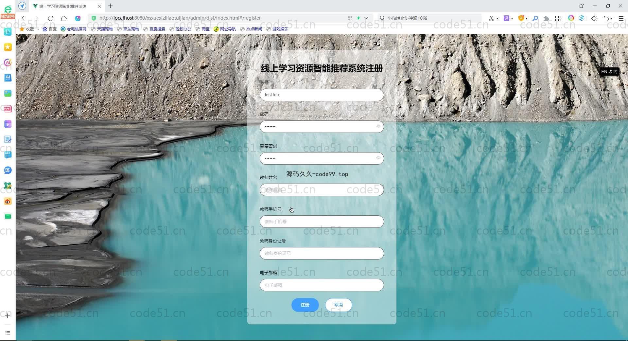Click the 登录账号 login badge in sidebar
The width and height of the screenshot is (628, 341).
[8, 16]
